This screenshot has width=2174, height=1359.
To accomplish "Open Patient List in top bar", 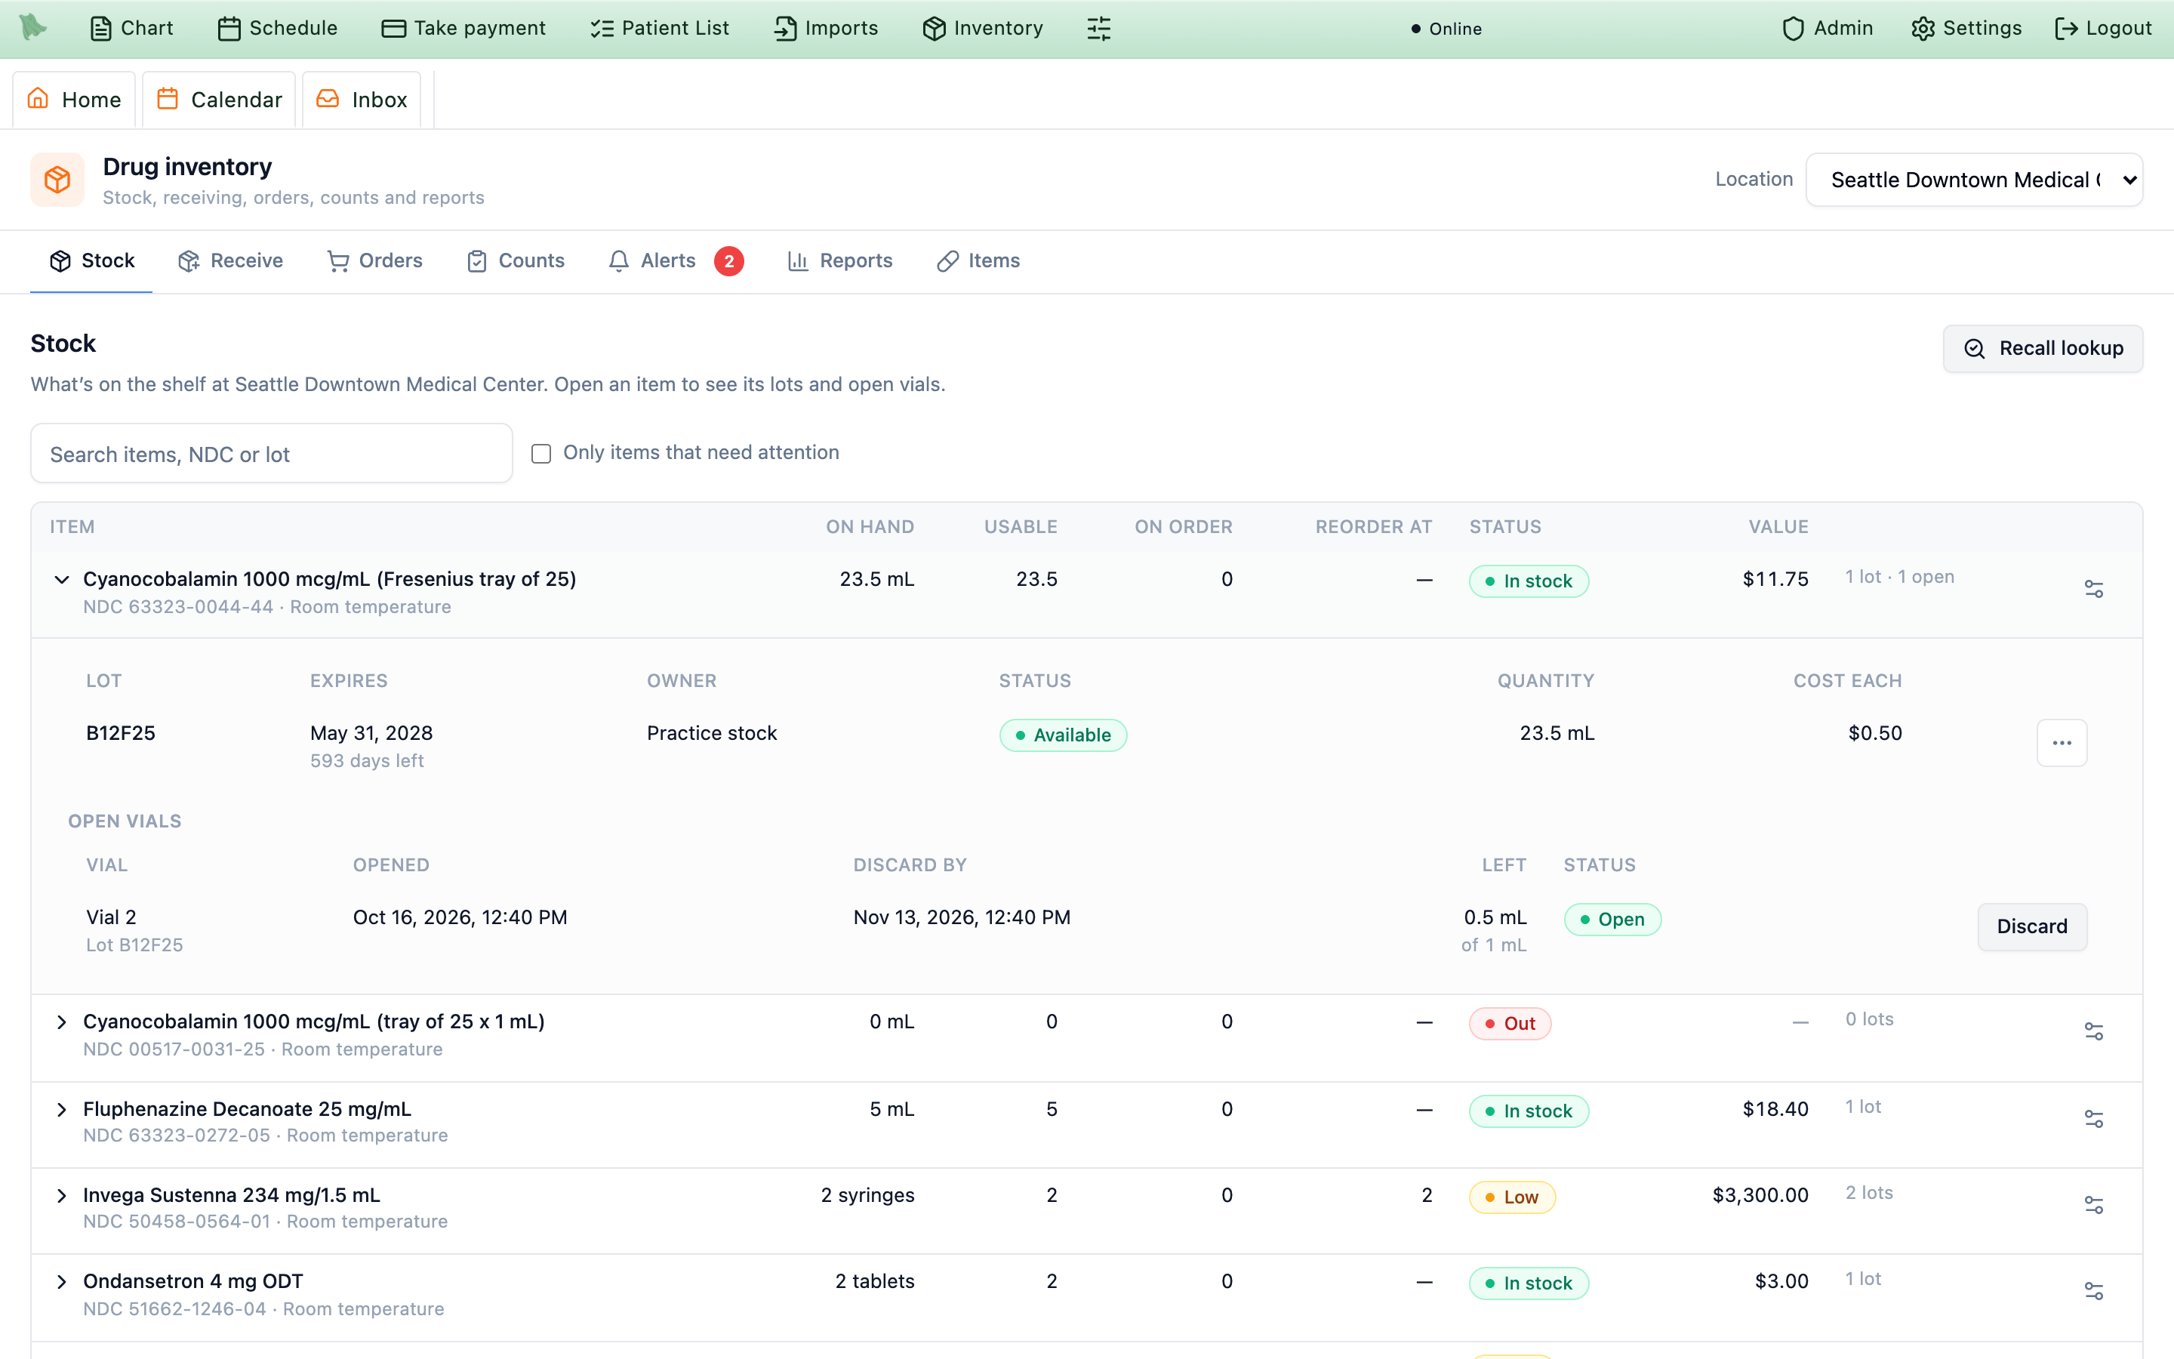I will (x=661, y=29).
